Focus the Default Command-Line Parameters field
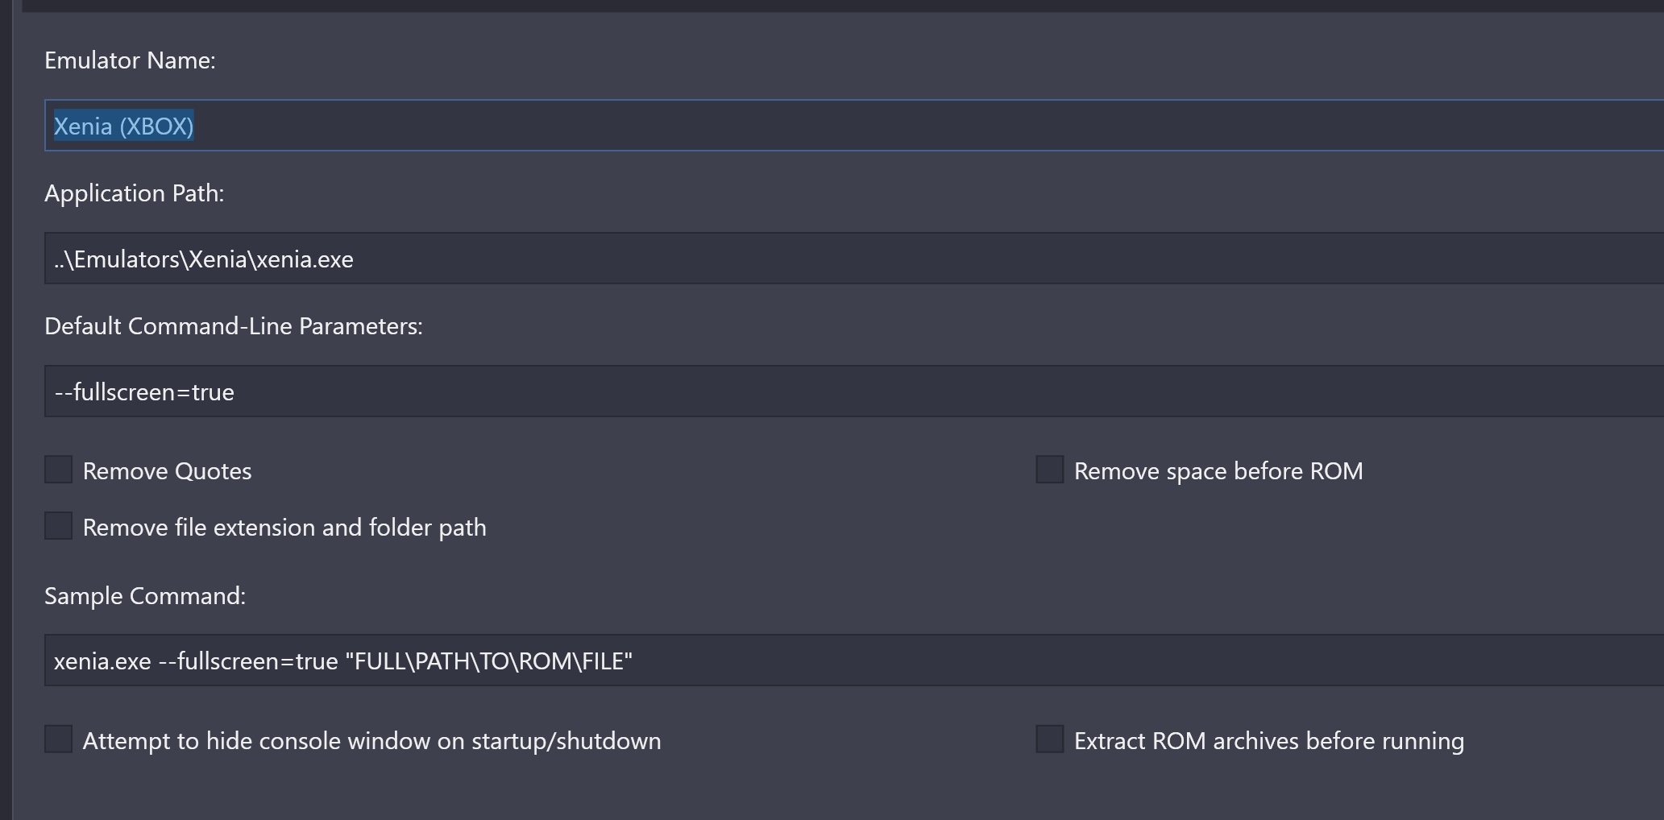This screenshot has width=1664, height=820. coord(854,391)
